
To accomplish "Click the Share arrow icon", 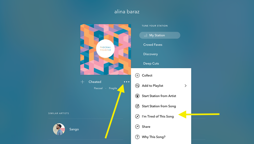I will click(x=137, y=127).
